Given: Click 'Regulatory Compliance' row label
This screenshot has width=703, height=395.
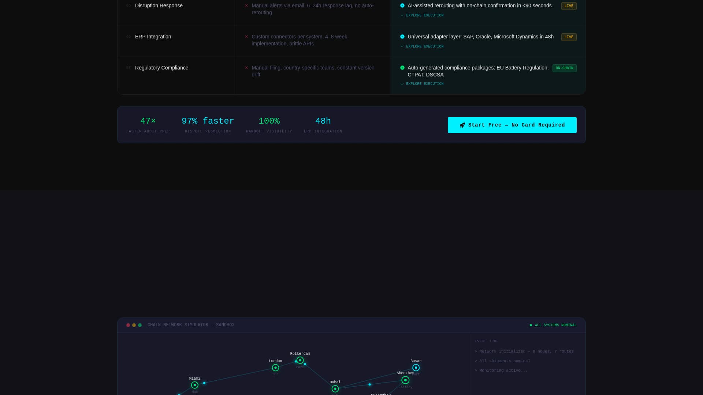Looking at the screenshot, I should 161,68.
